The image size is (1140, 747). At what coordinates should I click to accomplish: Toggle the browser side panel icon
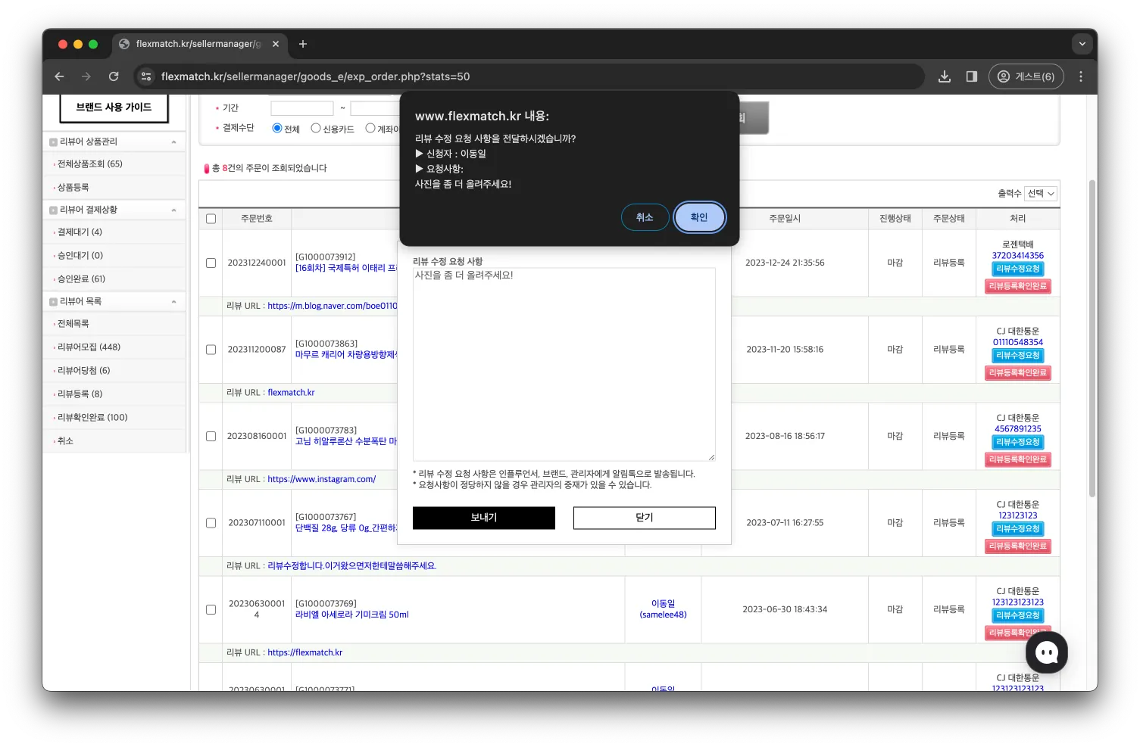coord(972,76)
